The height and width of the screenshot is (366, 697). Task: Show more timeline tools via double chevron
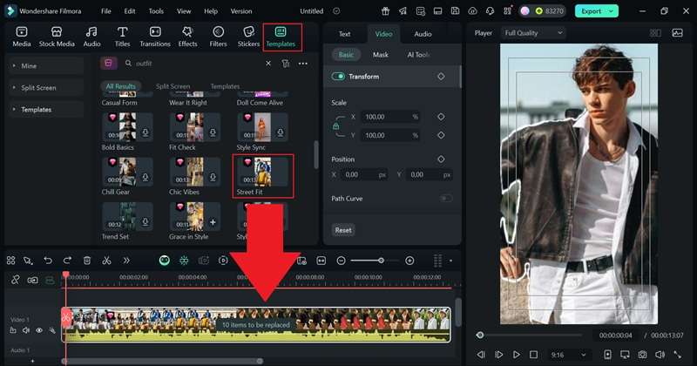(126, 261)
